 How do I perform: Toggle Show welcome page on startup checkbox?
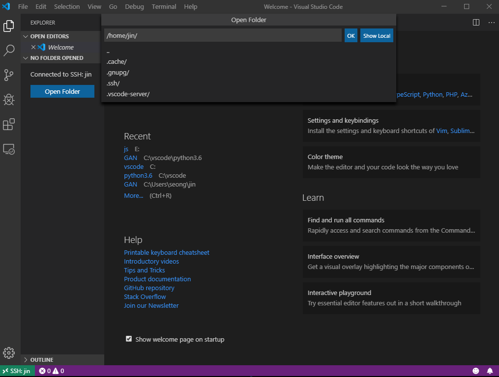[129, 339]
